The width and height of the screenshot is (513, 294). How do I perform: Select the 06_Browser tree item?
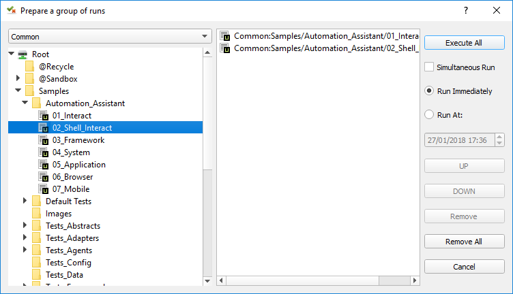[x=72, y=176]
